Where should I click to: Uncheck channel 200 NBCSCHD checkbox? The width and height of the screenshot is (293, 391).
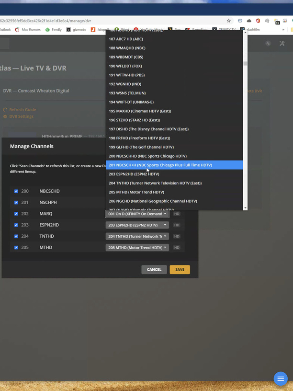coord(16,191)
